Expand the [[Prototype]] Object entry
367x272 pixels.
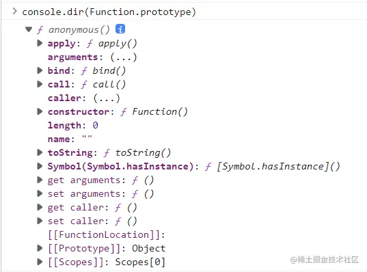tap(40, 248)
